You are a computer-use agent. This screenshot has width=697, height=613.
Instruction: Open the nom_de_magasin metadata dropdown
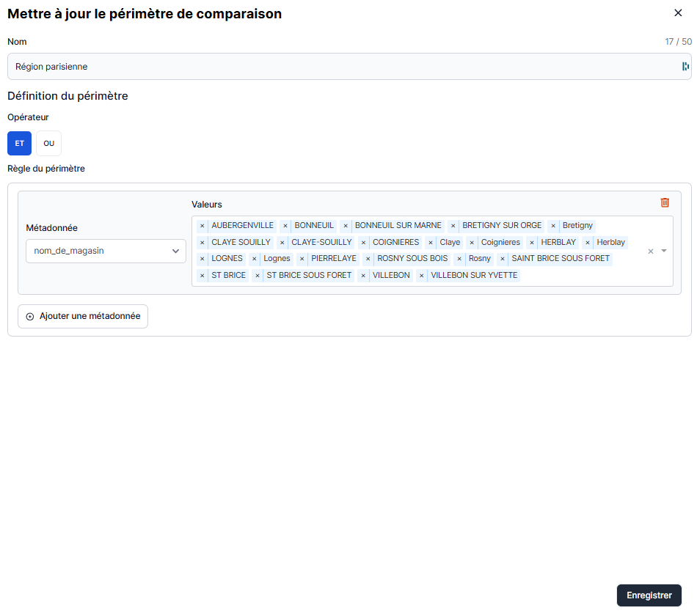point(106,251)
